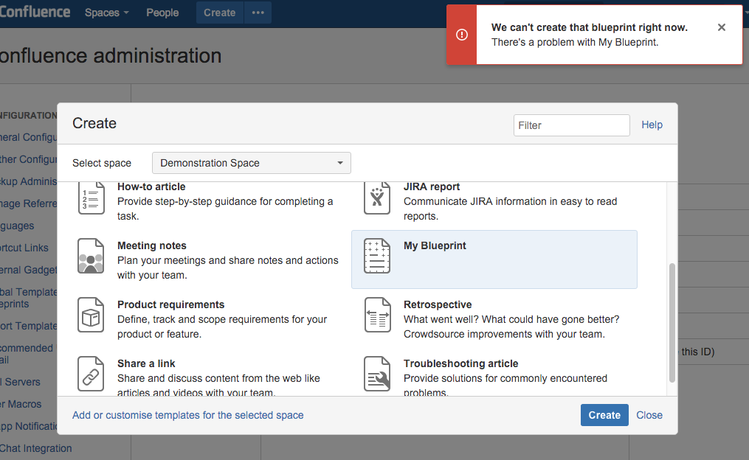Click 'Define, track and scope requirements' text
The image size is (749, 460).
tap(222, 327)
